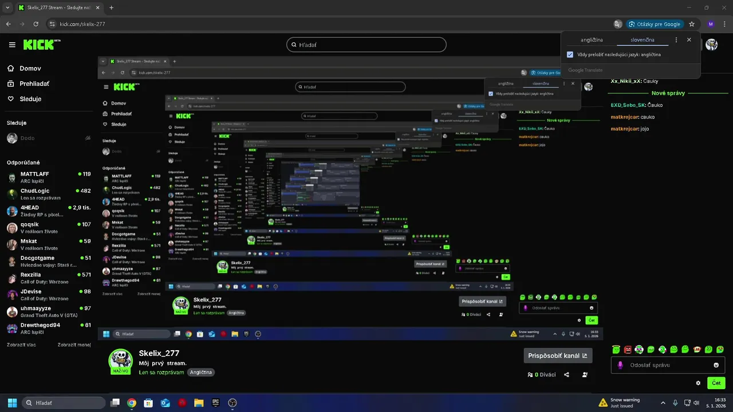Open Rexzilla recommended channel
This screenshot has height=412, width=733.
tap(49, 278)
